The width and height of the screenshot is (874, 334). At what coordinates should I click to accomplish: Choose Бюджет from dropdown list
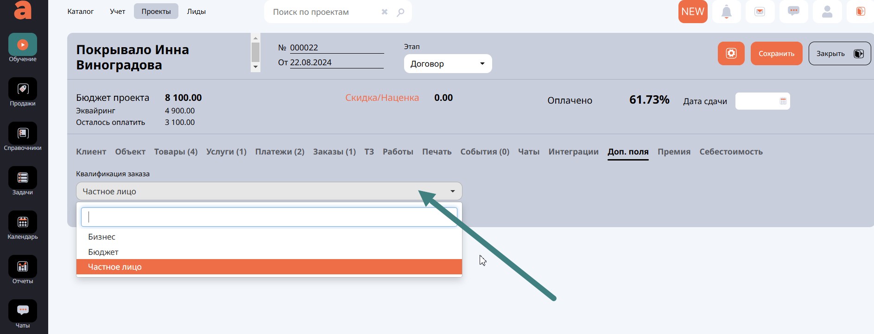click(x=103, y=252)
